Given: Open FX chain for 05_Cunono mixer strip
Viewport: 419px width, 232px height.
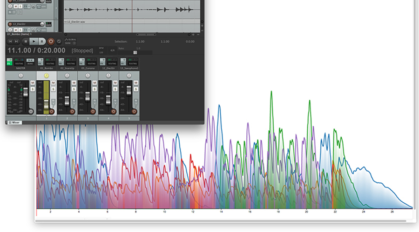Looking at the screenshot, I should coord(82,62).
